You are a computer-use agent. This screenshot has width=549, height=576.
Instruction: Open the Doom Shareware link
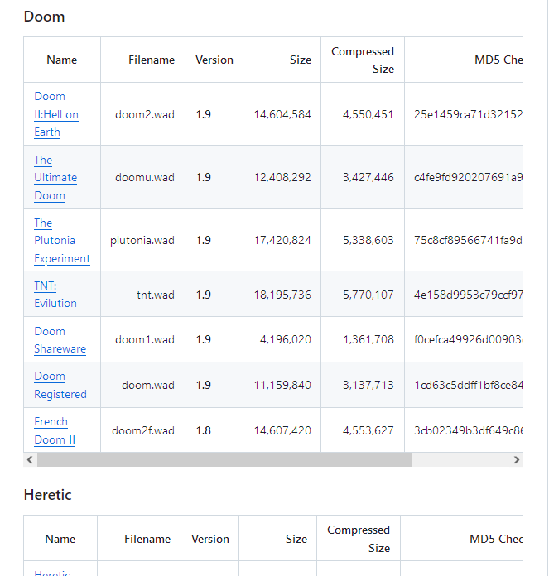(60, 340)
